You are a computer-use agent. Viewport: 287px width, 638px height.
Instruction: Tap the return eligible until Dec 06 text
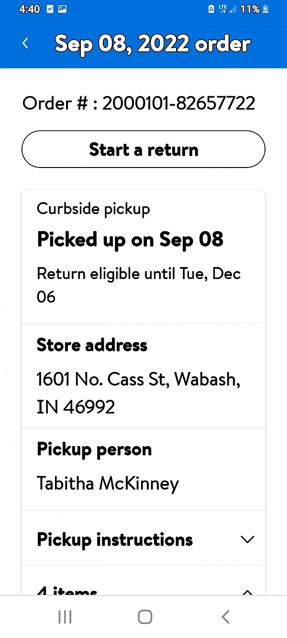point(138,285)
